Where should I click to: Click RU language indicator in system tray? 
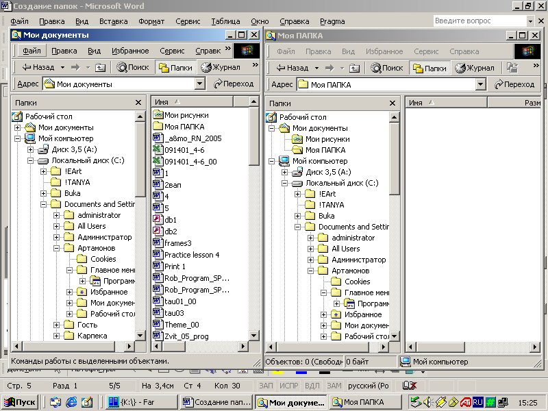(x=477, y=402)
